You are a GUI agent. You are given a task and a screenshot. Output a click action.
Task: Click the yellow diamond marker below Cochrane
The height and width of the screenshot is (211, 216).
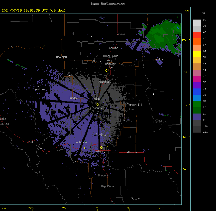[85, 148]
